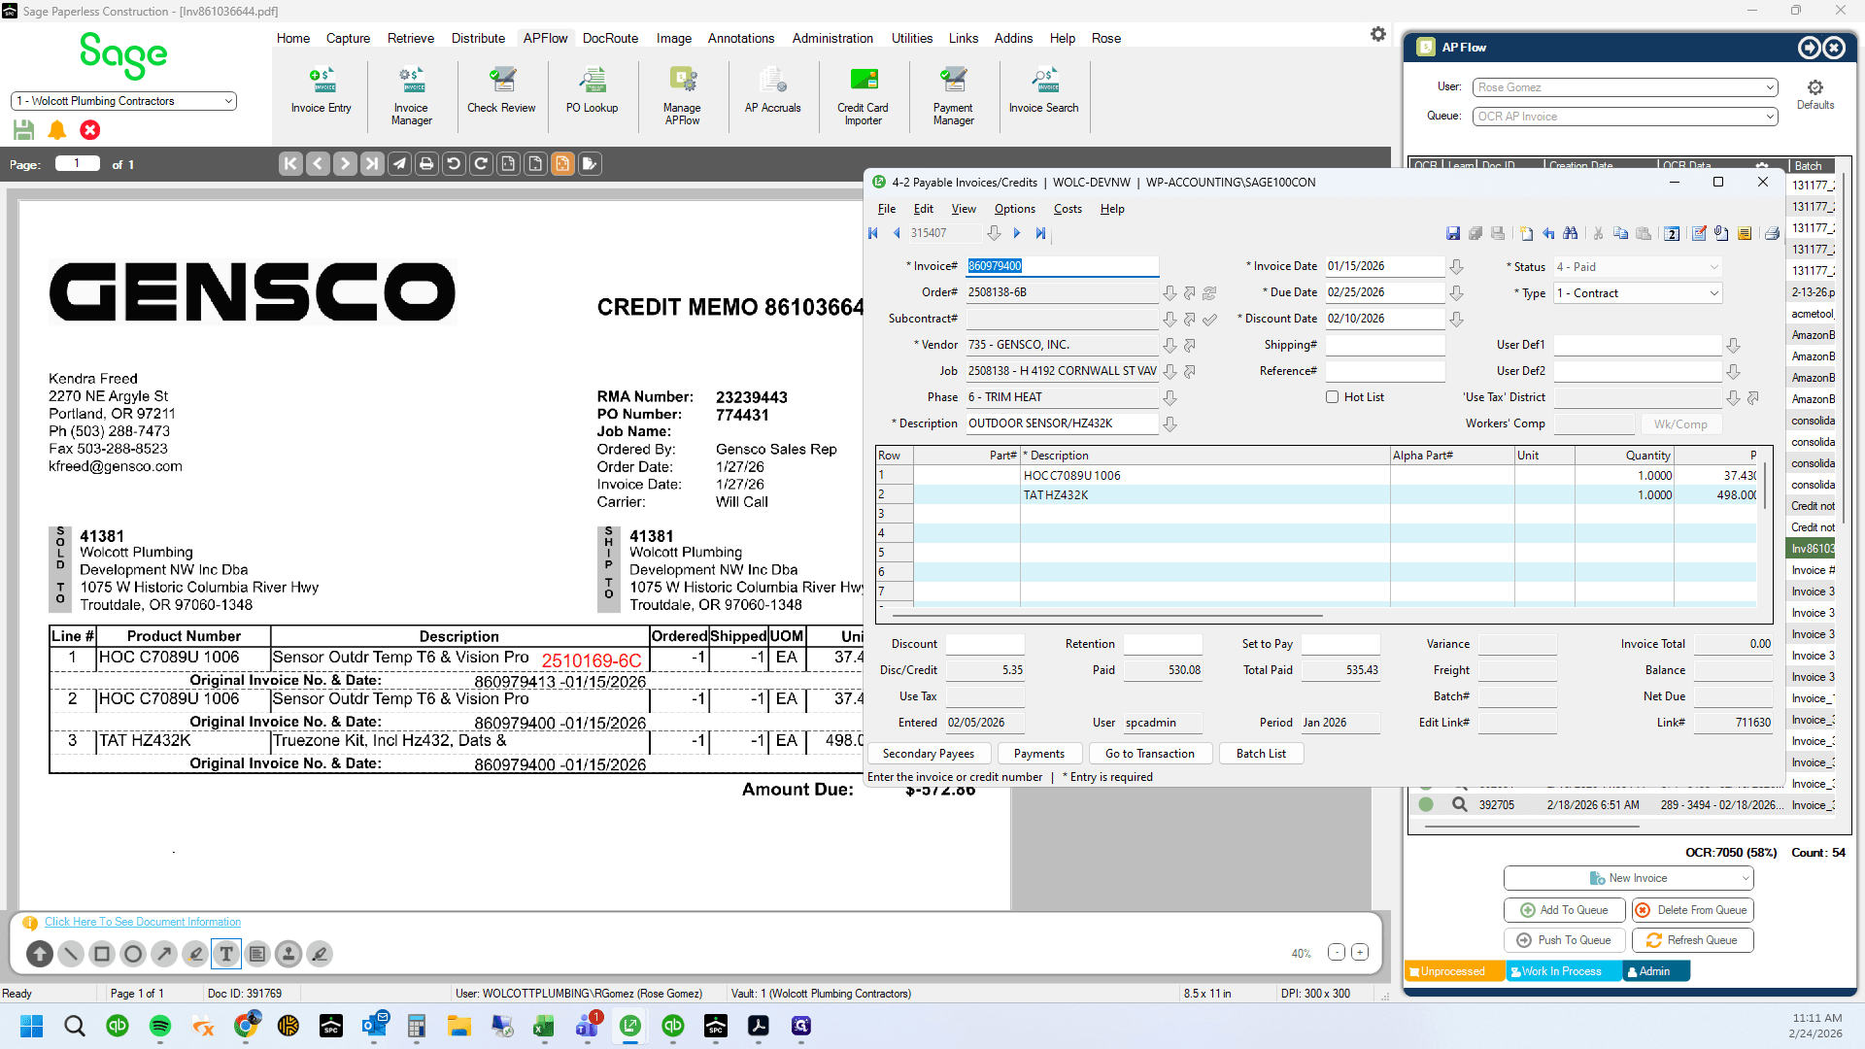Go to the next record in Payable Invoices
This screenshot has height=1049, width=1865.
point(1017,233)
